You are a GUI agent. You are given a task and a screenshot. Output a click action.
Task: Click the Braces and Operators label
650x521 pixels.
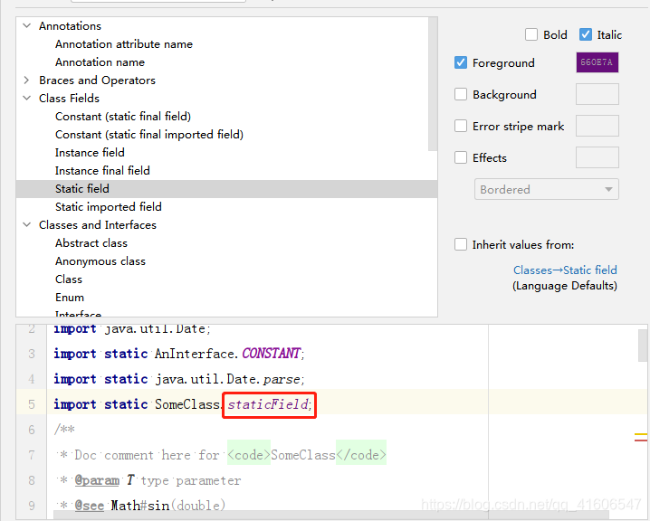click(x=97, y=80)
